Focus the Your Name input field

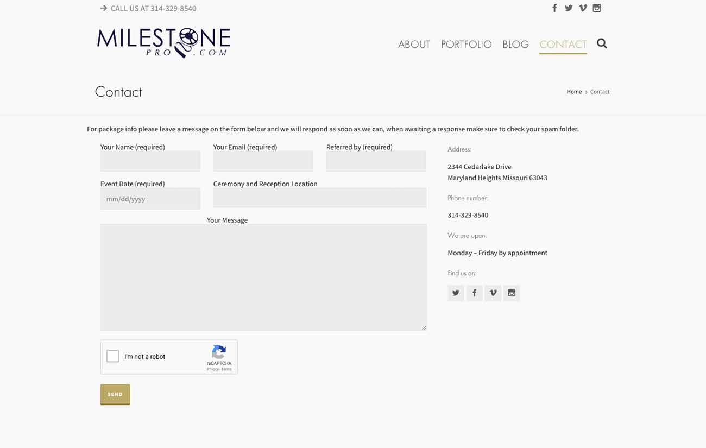point(150,161)
